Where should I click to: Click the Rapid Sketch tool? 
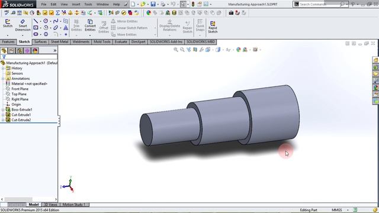coord(213,27)
